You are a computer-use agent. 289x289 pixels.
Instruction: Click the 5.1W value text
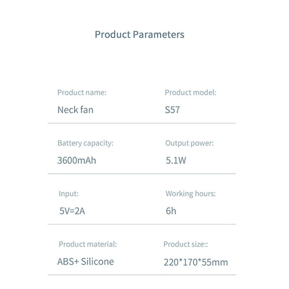pos(176,161)
